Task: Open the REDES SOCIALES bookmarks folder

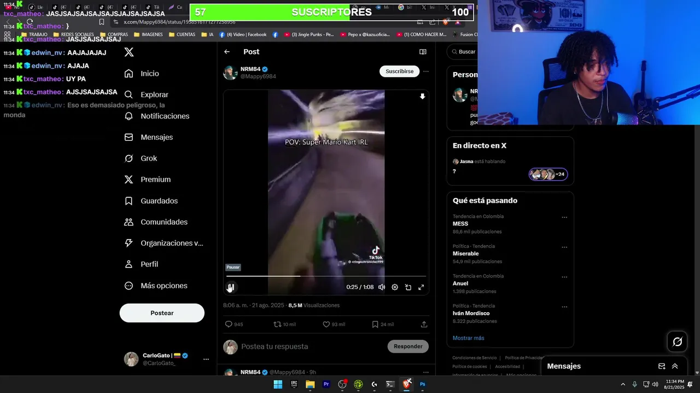Action: 73,34
